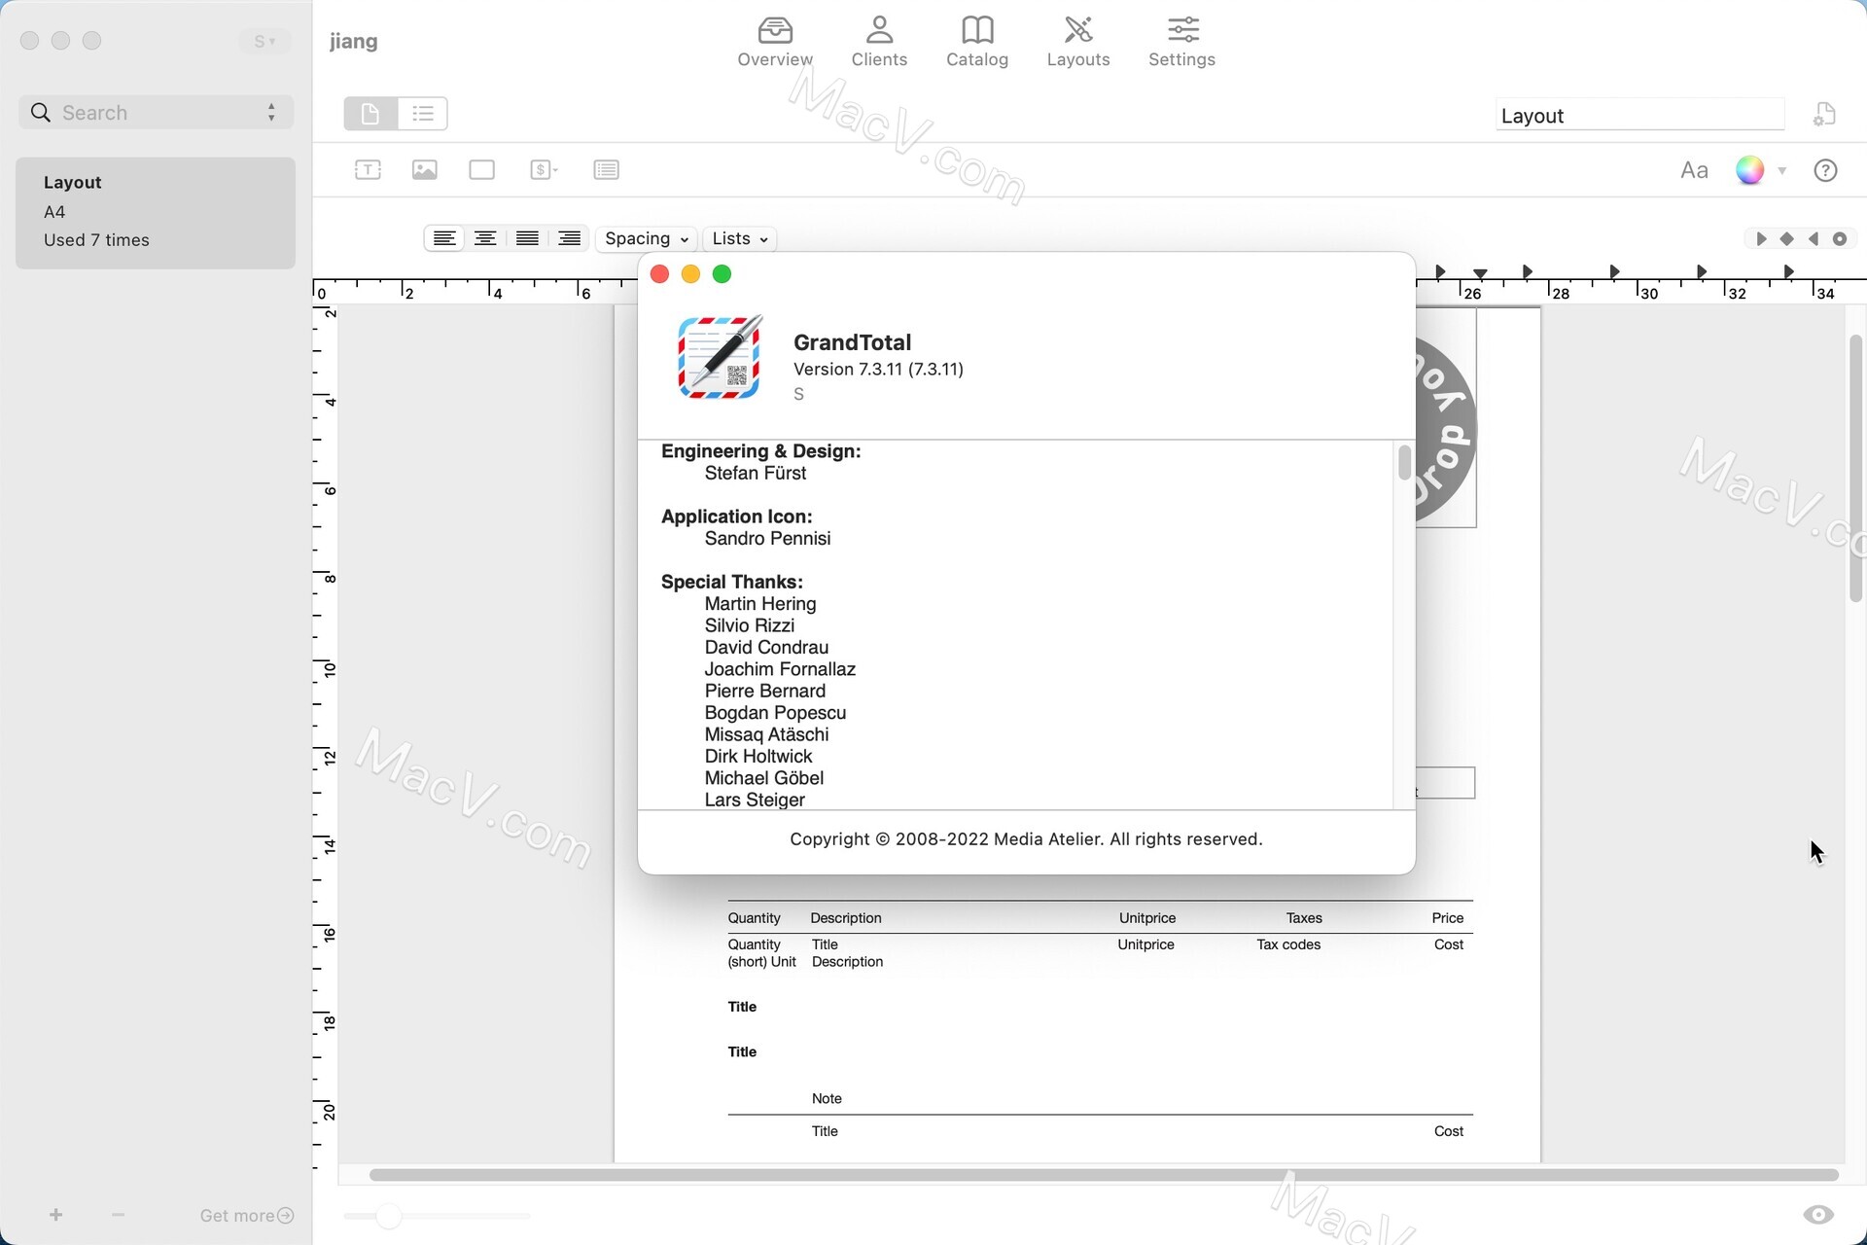This screenshot has height=1245, width=1867.
Task: Expand the color picker dropdown arrow
Action: (x=1782, y=170)
